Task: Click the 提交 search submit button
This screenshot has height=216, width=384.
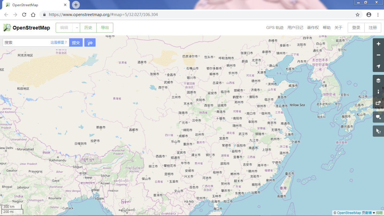Action: pyautogui.click(x=76, y=43)
